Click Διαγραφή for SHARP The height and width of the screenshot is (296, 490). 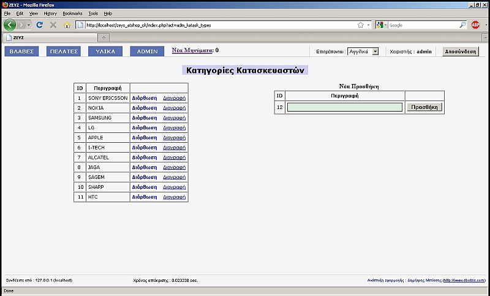click(175, 188)
